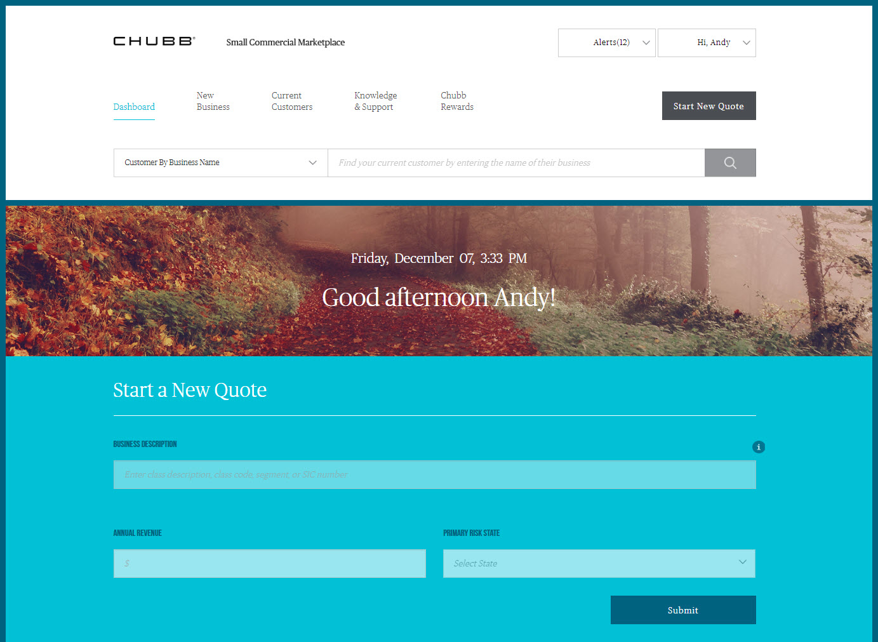Open Chubb Rewards
The width and height of the screenshot is (878, 642).
[x=456, y=101]
